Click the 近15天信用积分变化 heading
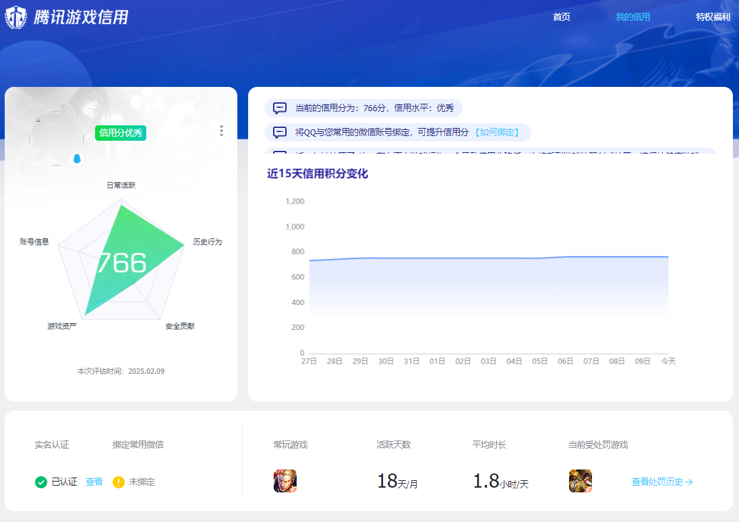 pyautogui.click(x=318, y=174)
